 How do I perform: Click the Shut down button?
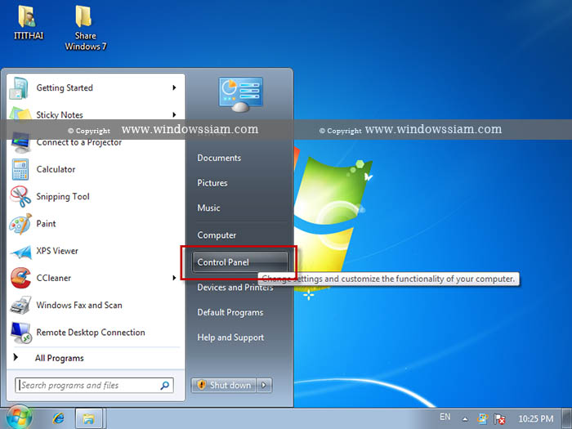[224, 385]
